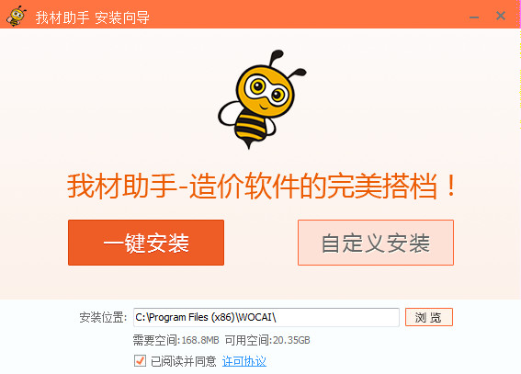This screenshot has height=374, width=521.
Task: Click the bee mascot's goggle eyes
Action: [x=266, y=90]
